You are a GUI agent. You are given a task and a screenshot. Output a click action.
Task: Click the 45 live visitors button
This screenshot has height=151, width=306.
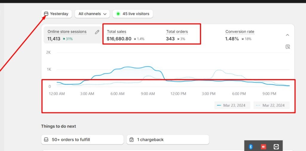(x=133, y=14)
